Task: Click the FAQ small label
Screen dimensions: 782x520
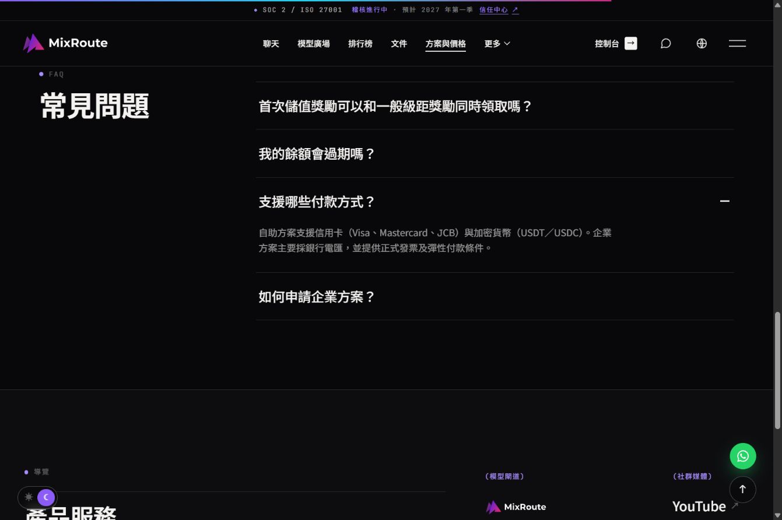Action: point(56,74)
